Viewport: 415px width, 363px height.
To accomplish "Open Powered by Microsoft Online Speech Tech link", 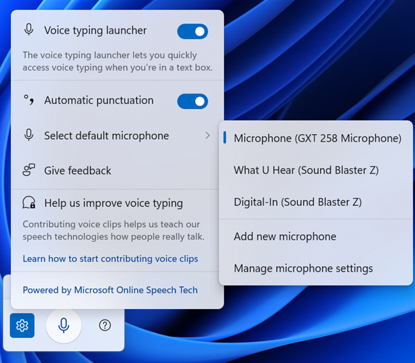I will (x=110, y=290).
